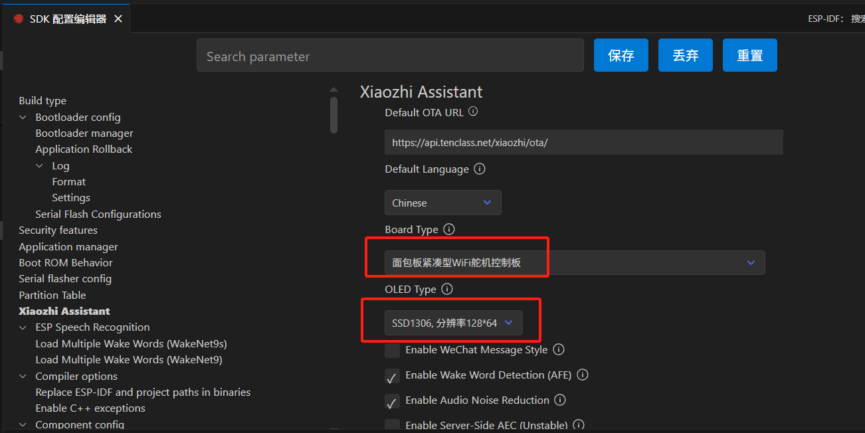Uncheck Enable Wake Word Detection (AFE)

[393, 376]
